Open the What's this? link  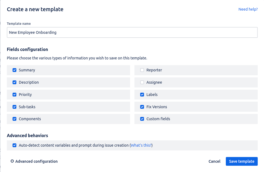[x=141, y=145]
